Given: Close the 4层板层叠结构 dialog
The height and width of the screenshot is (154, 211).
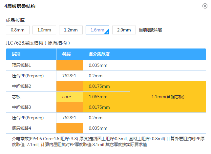Looking at the screenshot, I should [205, 6].
